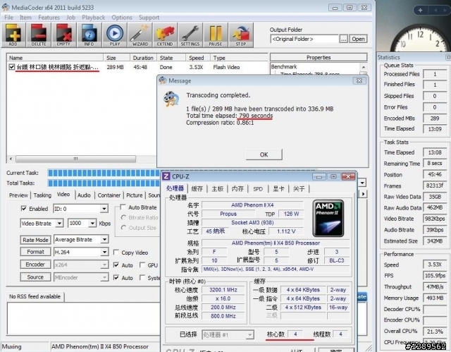This screenshot has height=352, width=451.
Task: Enable the GPU checkbox
Action: point(142,265)
